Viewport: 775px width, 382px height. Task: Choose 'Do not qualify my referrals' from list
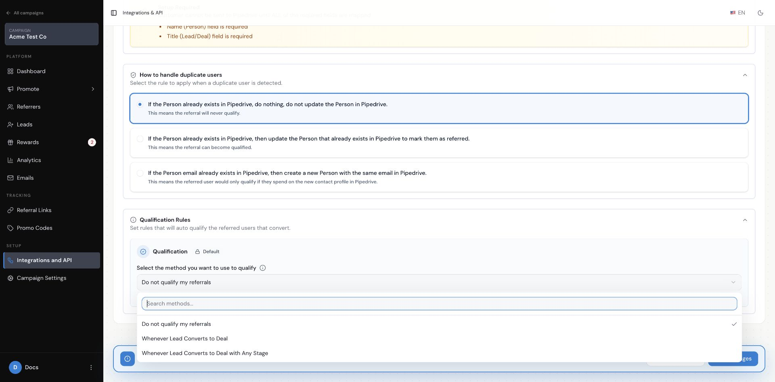(x=439, y=324)
